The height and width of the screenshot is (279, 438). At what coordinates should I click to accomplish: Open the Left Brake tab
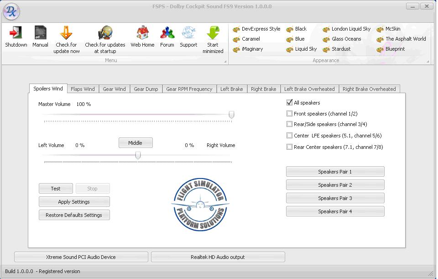(232, 89)
